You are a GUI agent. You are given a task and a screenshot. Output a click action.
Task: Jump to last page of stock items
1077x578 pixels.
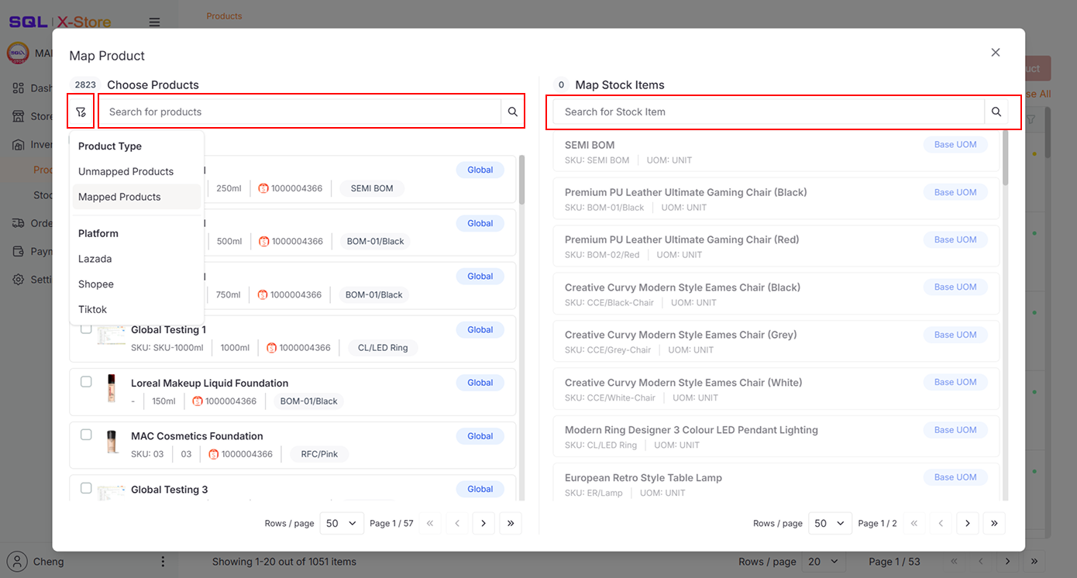point(994,523)
